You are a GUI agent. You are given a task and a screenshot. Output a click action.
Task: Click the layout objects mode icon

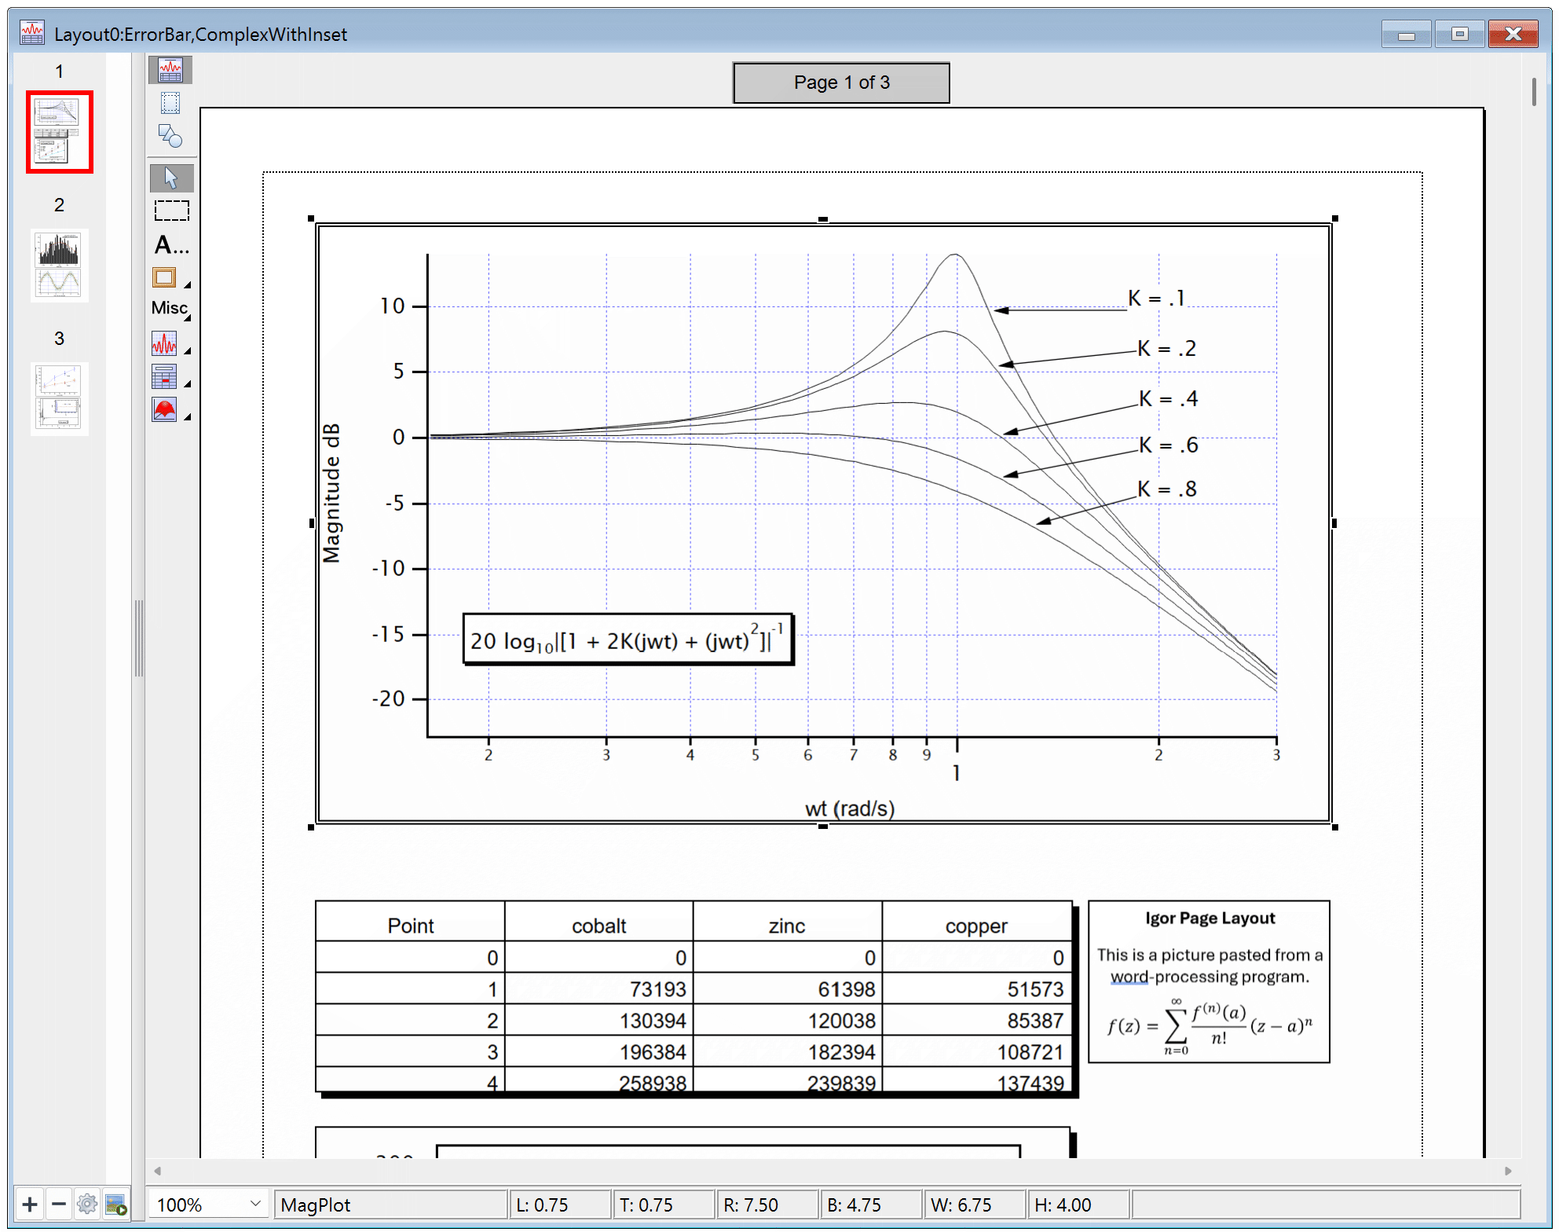click(x=169, y=69)
